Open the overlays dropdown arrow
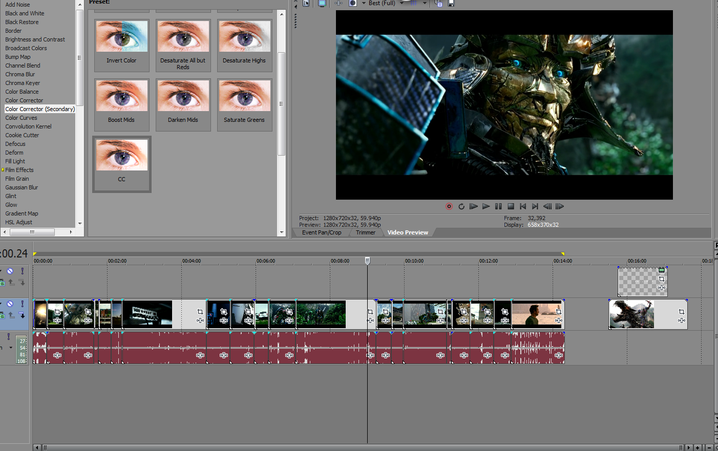The height and width of the screenshot is (451, 718). tap(425, 3)
